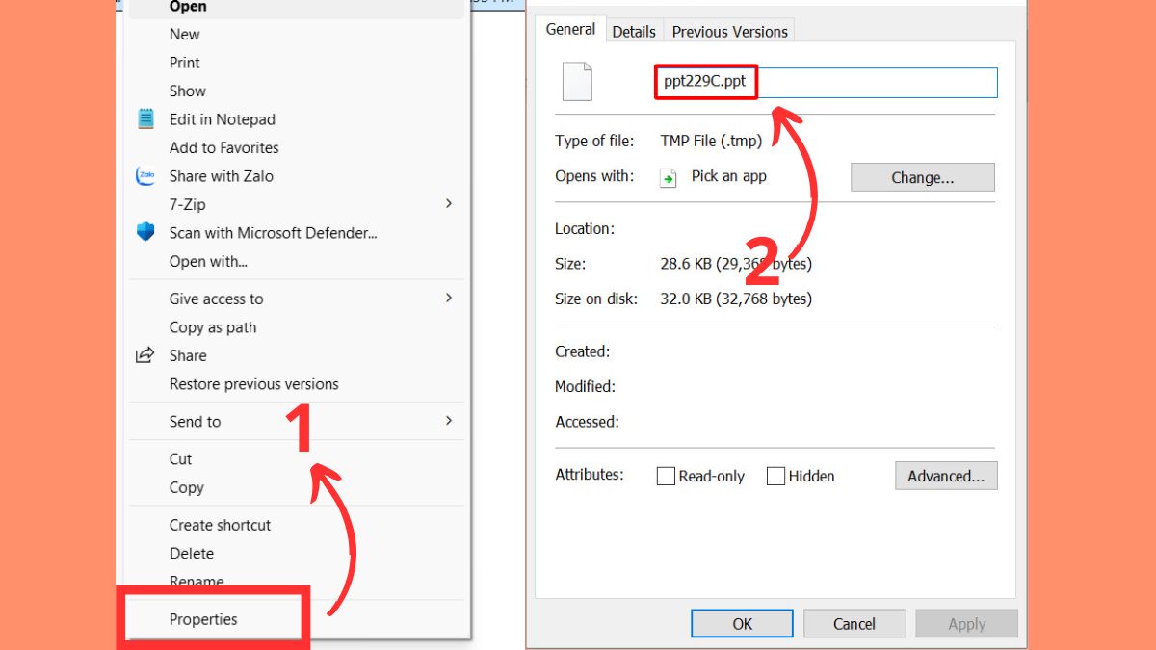Click the Microsoft Defender shield icon
The image size is (1156, 650).
coord(145,232)
